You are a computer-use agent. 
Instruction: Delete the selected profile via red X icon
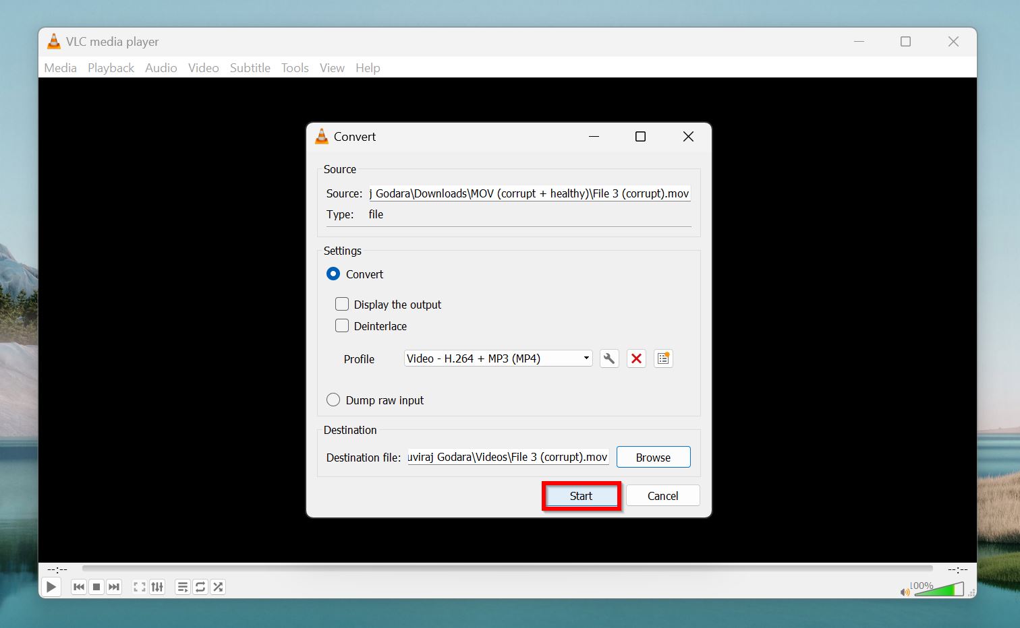pos(635,358)
